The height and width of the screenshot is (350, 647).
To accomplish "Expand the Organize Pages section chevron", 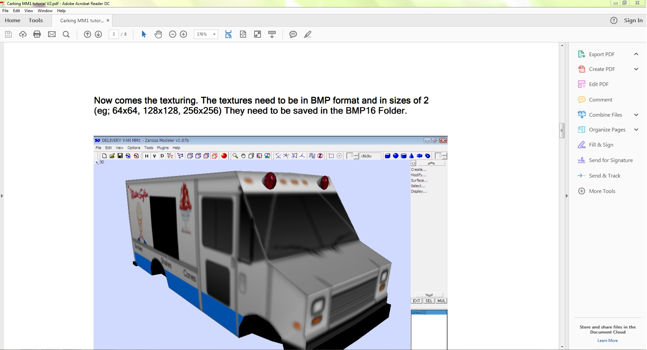I will tap(636, 129).
